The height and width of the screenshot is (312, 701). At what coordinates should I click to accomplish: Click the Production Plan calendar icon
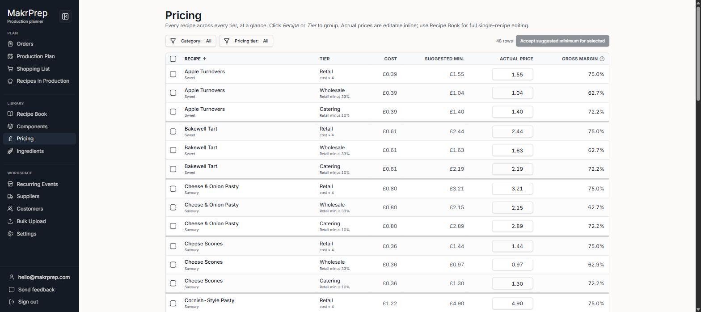pyautogui.click(x=10, y=56)
